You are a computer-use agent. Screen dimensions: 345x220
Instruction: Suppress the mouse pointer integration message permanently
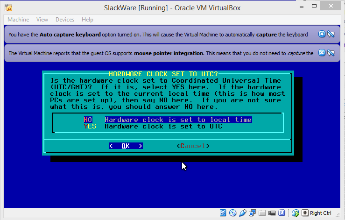coord(331,53)
